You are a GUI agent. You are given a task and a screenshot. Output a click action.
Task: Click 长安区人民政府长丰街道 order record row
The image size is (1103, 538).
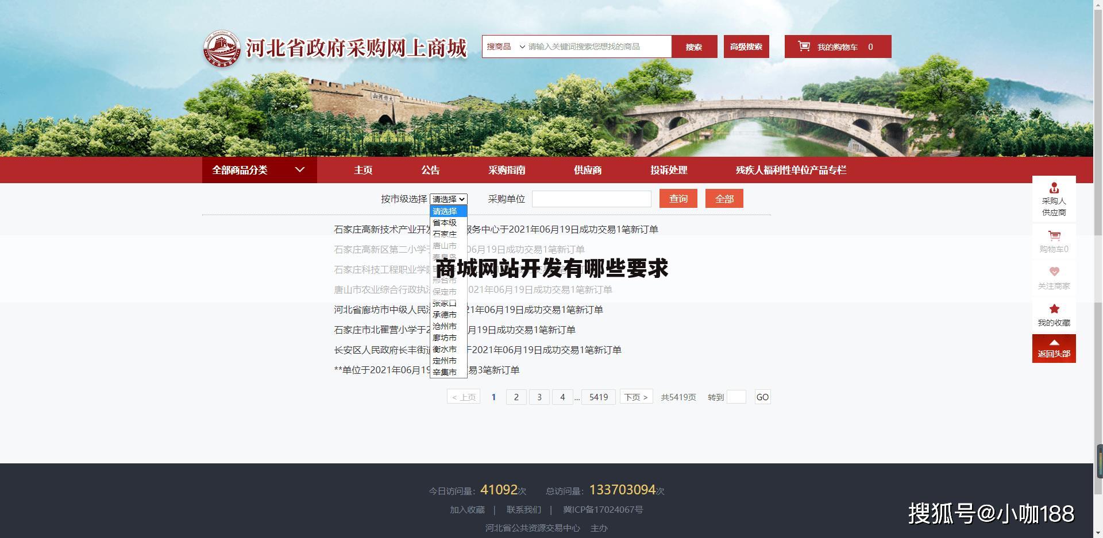coord(478,350)
